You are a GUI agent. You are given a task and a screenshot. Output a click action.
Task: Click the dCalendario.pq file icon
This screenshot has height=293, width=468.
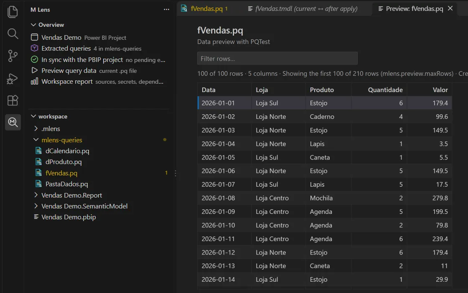pos(38,151)
